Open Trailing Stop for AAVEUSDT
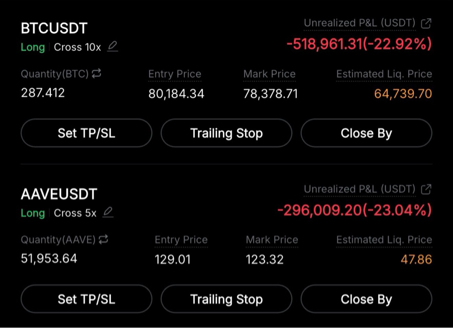The height and width of the screenshot is (328, 453). (x=226, y=299)
